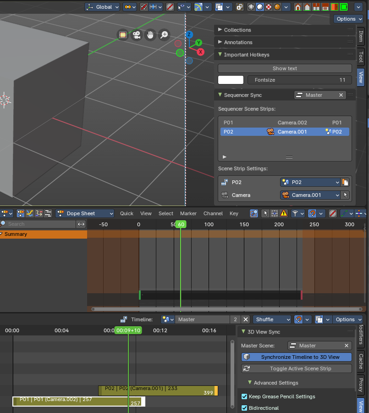369x413 pixels.
Task: Collapse the Sequencer Sync panel
Action: point(220,95)
